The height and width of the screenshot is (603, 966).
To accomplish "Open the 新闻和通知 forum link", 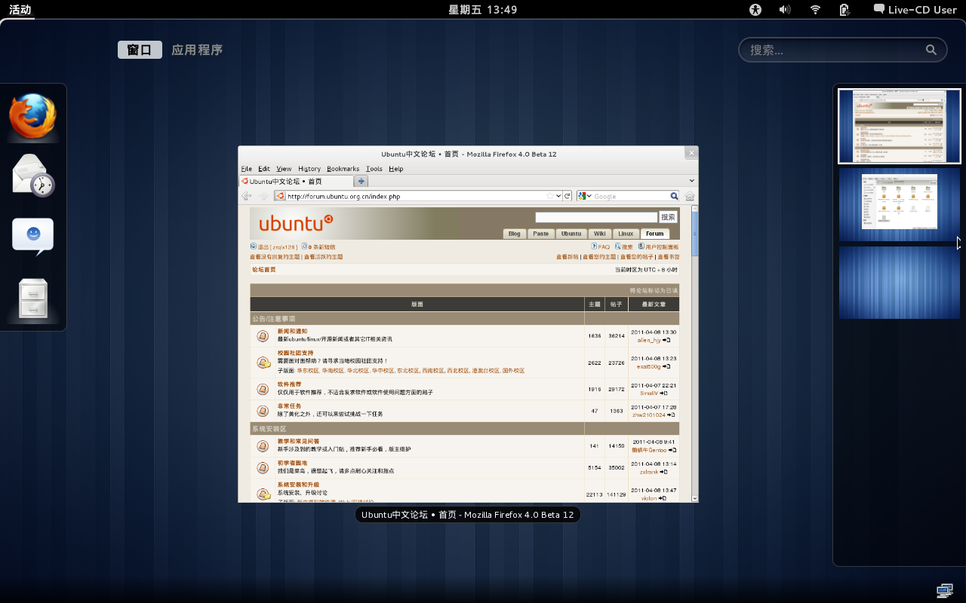I will click(x=292, y=332).
